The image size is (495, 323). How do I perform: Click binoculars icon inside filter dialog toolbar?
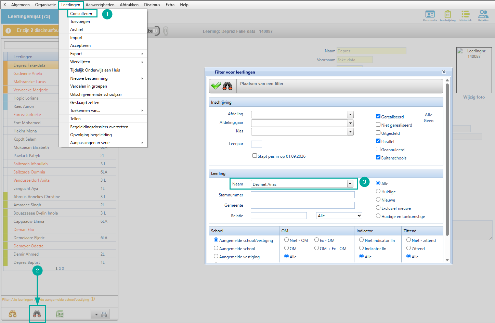227,86
